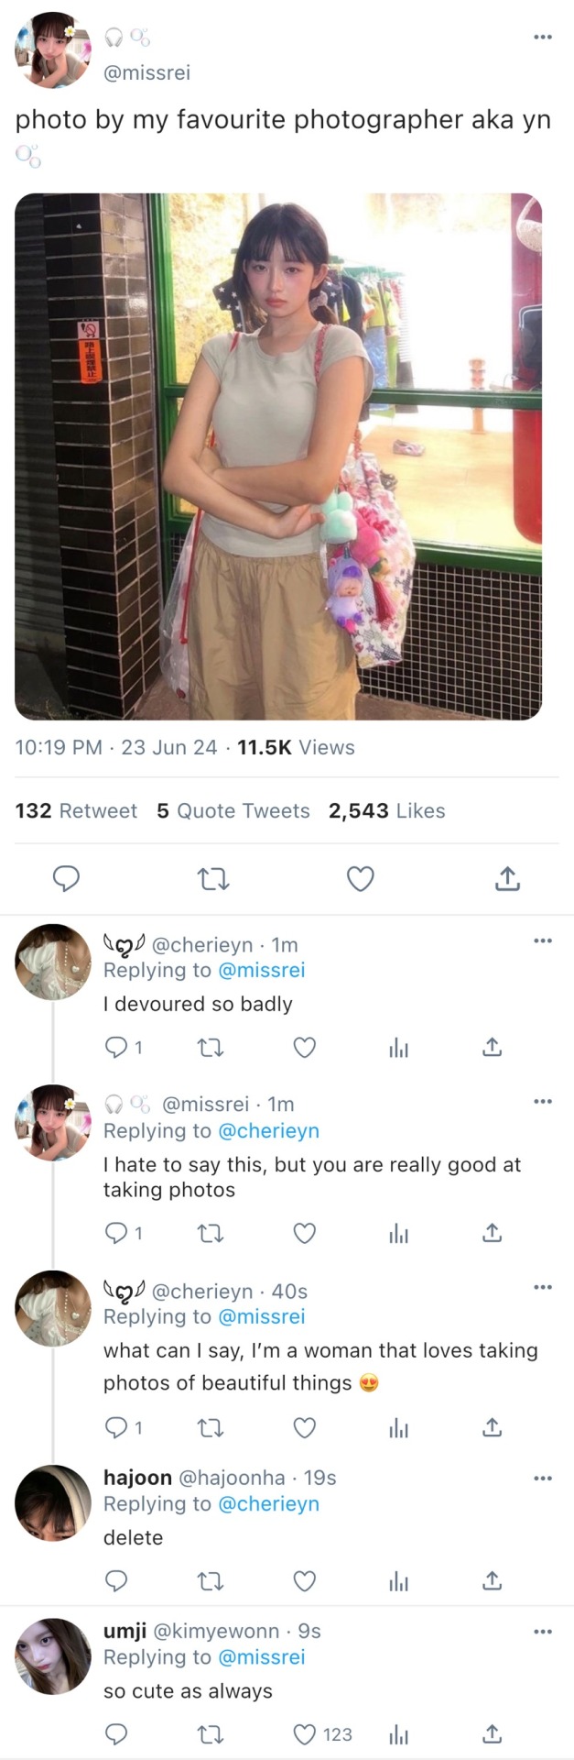
Task: Like the "I devoured so badly" reply
Action: pos(305,1047)
